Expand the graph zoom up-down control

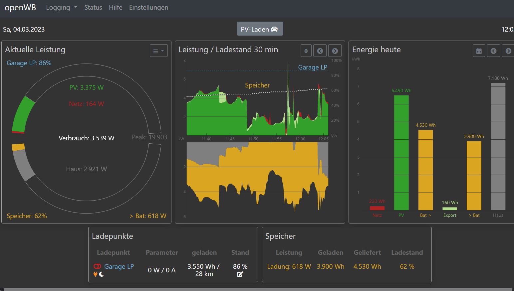pos(306,51)
